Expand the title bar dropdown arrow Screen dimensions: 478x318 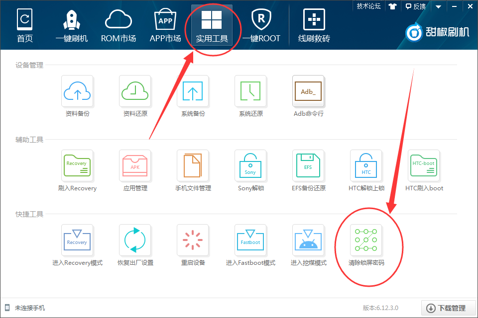(x=438, y=6)
